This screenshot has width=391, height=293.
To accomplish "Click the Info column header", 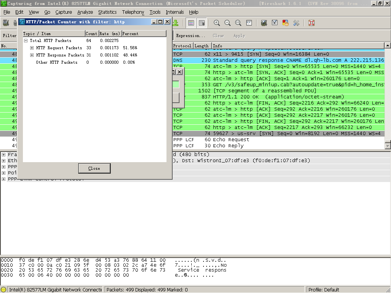I will coord(298,46).
